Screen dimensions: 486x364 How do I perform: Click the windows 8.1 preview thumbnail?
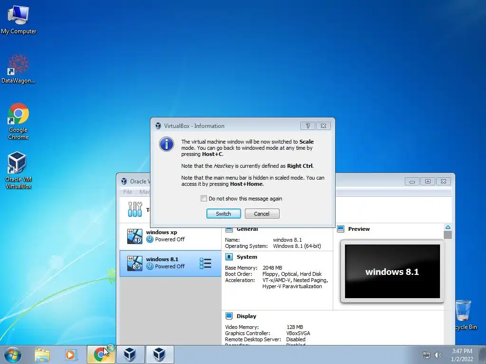click(392, 272)
